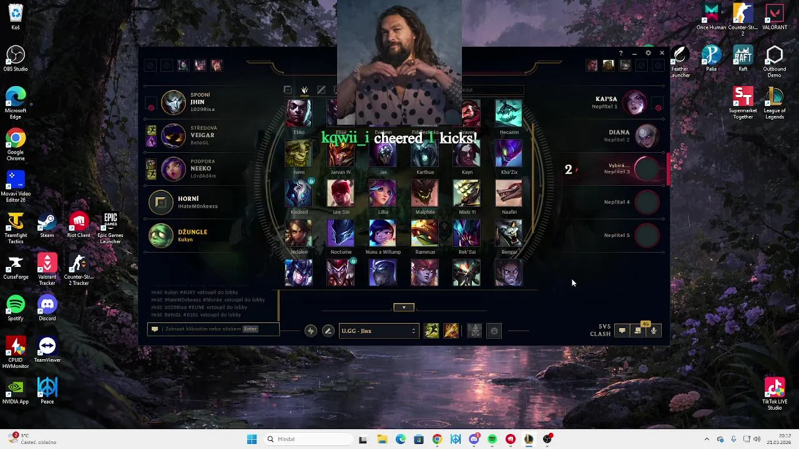Show hidden system tray icons chevron
The width and height of the screenshot is (799, 449).
707,439
